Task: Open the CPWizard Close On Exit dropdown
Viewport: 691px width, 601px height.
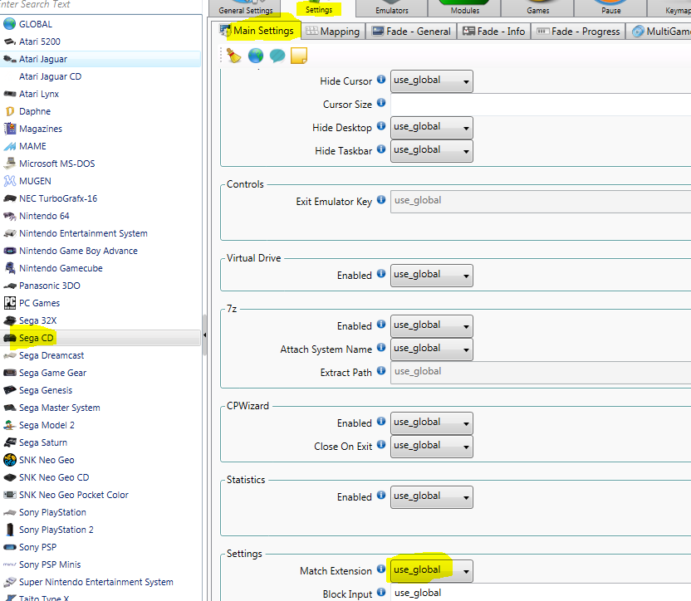Action: pyautogui.click(x=431, y=446)
